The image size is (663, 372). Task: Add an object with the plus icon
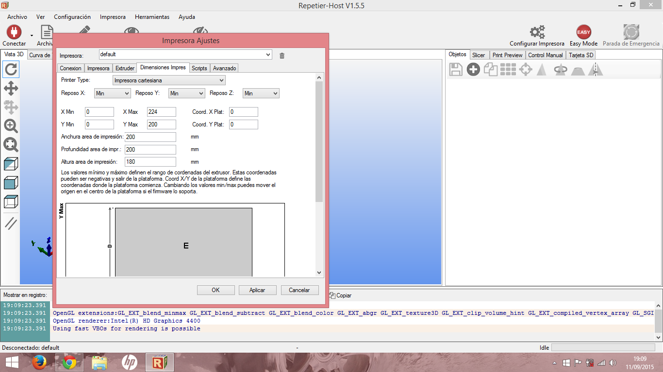(473, 70)
